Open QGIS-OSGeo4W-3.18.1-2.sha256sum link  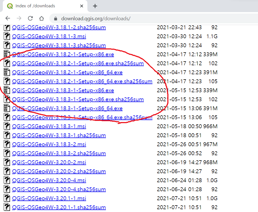pos(59,28)
